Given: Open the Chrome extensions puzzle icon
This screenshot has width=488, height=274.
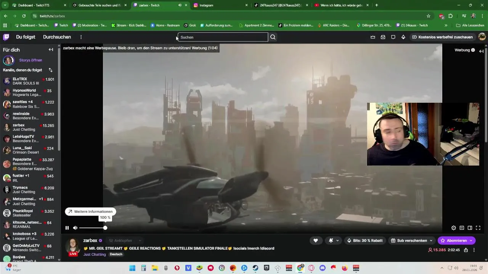Looking at the screenshot, I should tap(450, 16).
